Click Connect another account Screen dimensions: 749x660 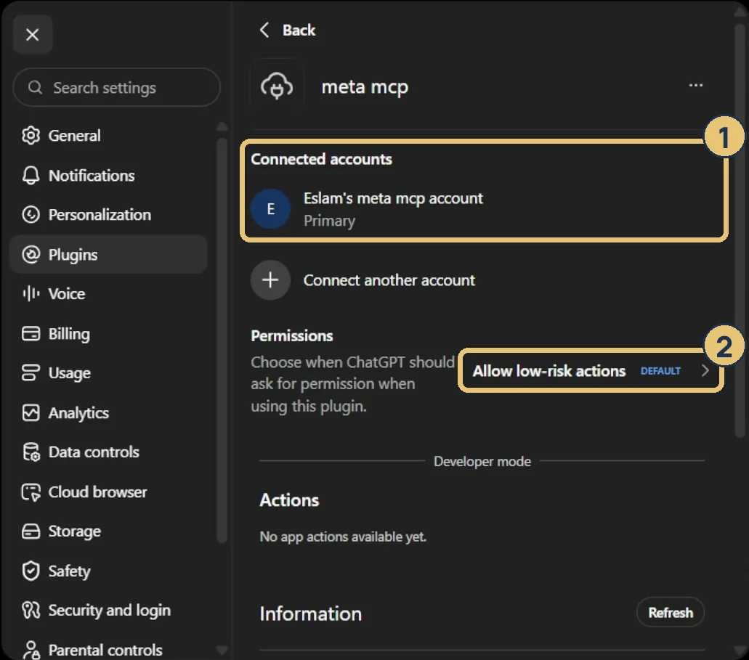pos(389,280)
